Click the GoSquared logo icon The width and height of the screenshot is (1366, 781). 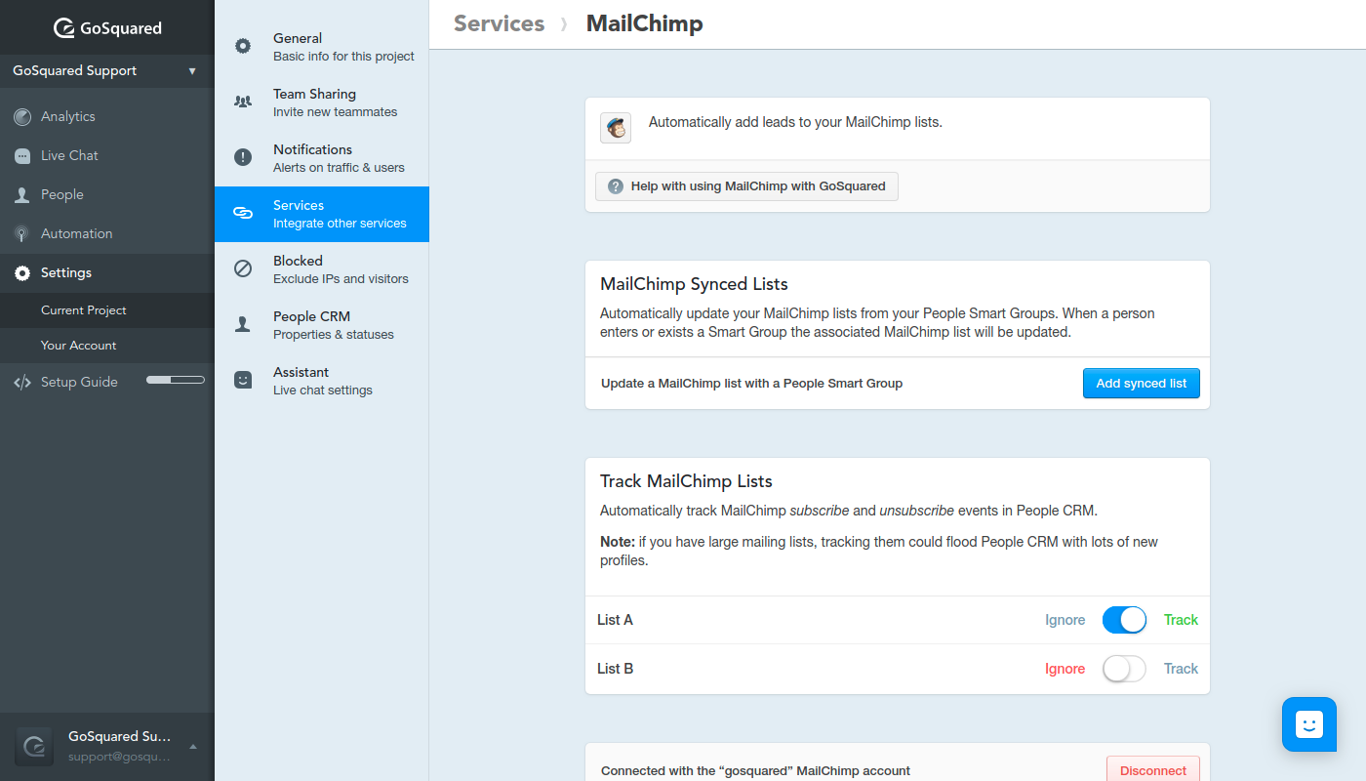click(x=64, y=28)
